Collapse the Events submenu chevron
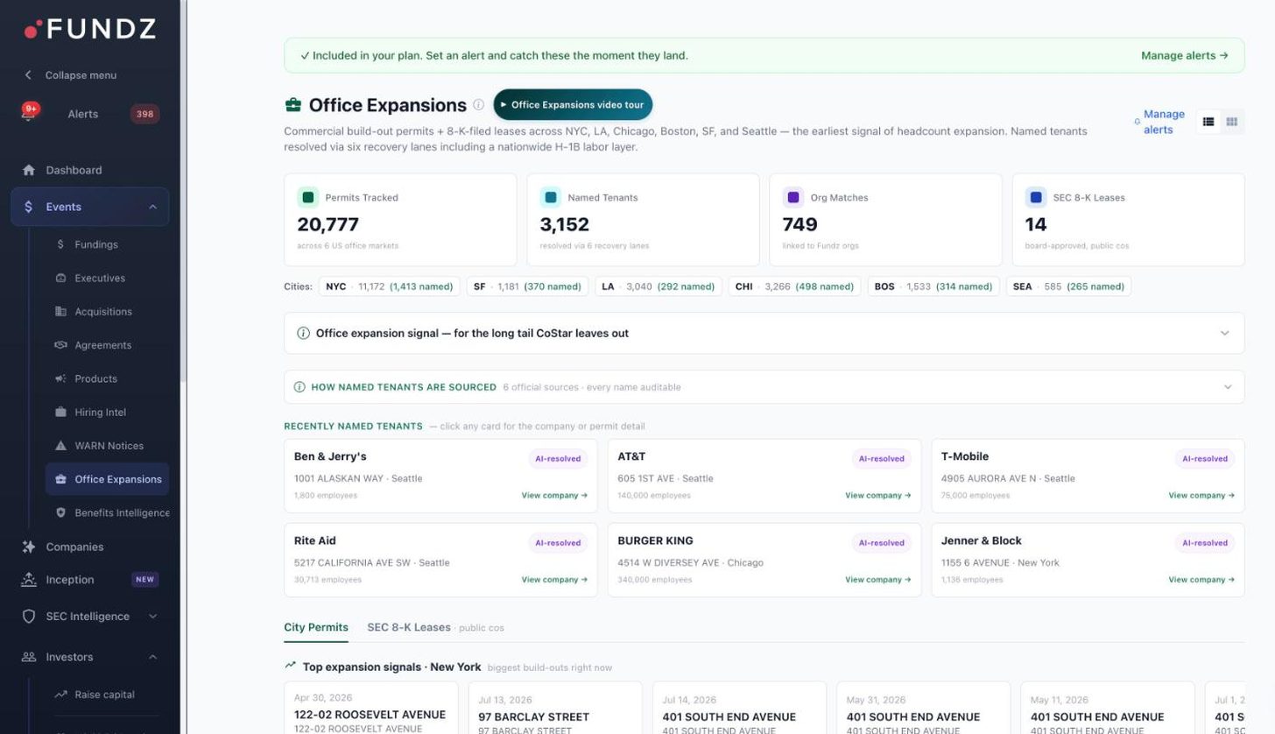Screen dimensions: 1275x734 (x=152, y=207)
